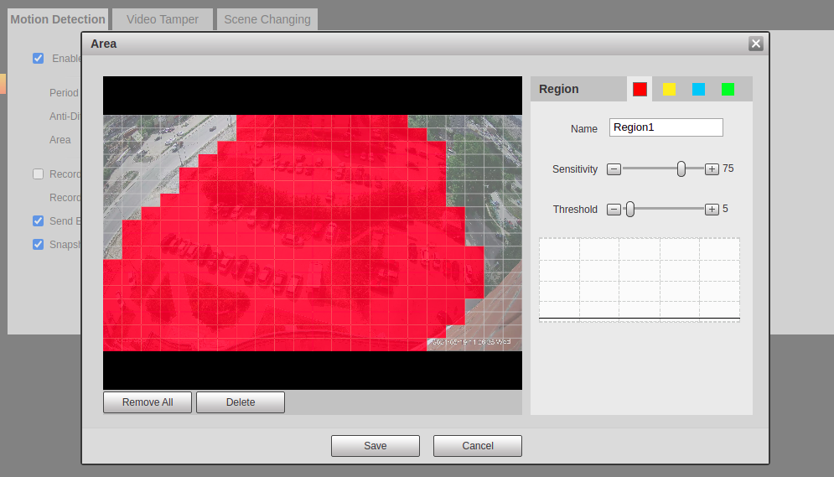Viewport: 834px width, 477px height.
Task: Click the Region header label
Action: tap(558, 90)
